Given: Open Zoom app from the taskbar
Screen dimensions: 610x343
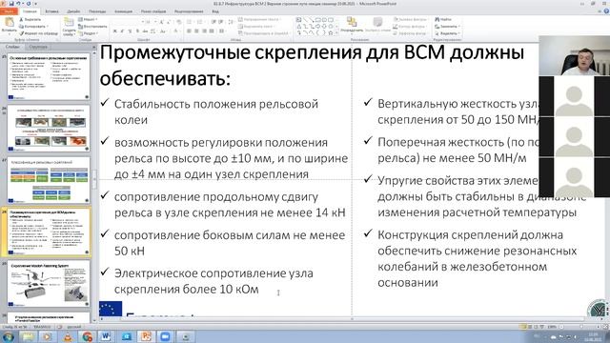Looking at the screenshot, I should [165, 336].
